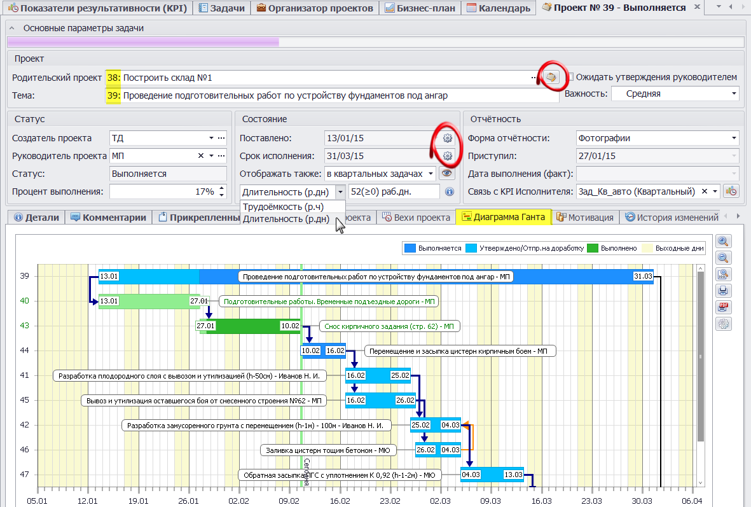This screenshot has height=507, width=751.
Task: Zoom in on the Gantt chart
Action: 723,241
